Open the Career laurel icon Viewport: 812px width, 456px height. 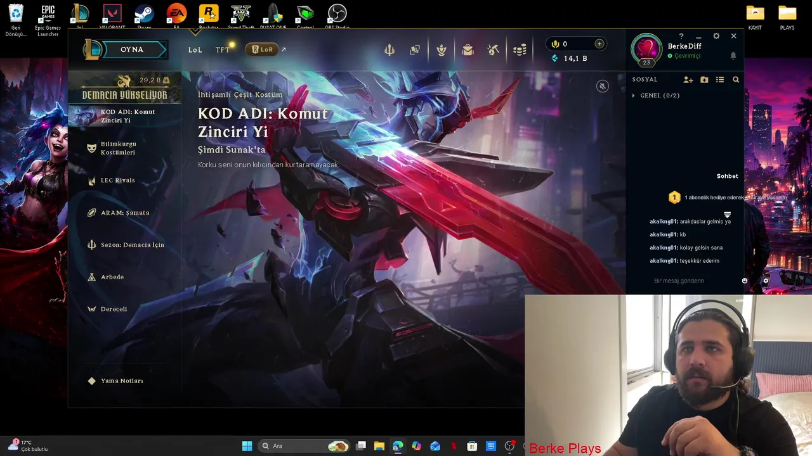(441, 50)
